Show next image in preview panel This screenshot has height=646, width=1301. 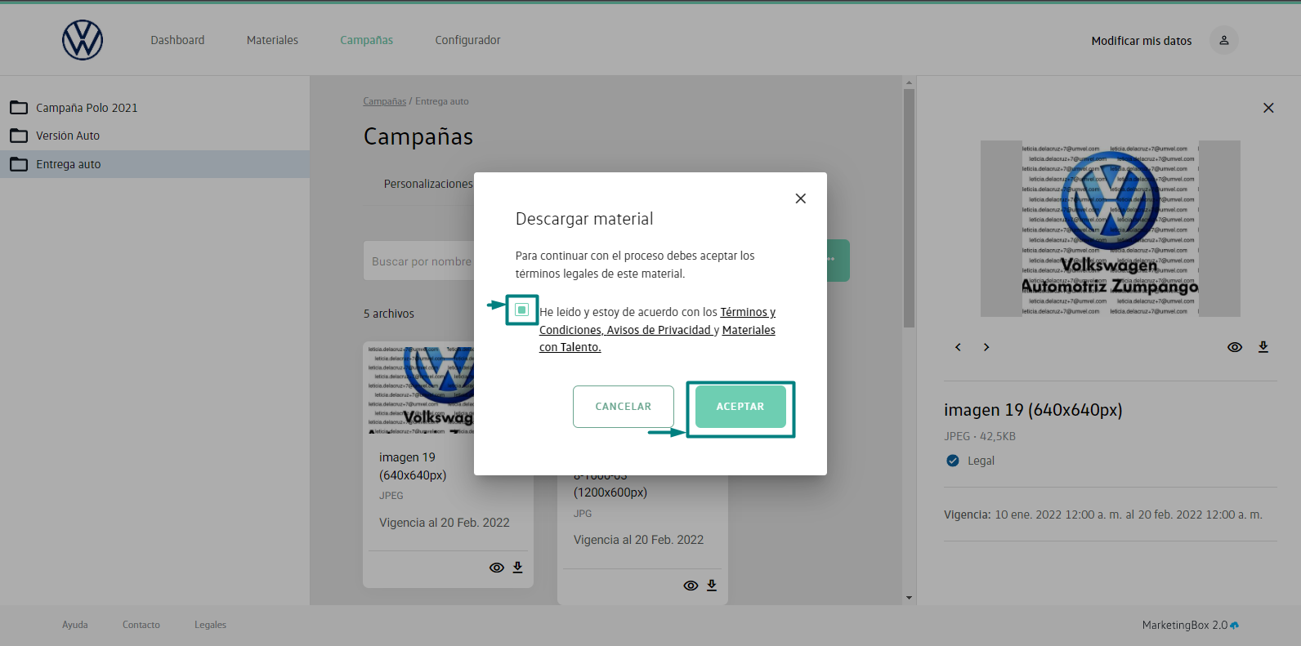986,347
